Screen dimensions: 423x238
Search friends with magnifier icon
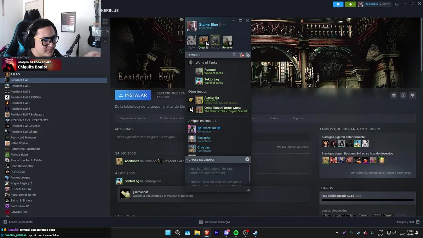click(234, 55)
